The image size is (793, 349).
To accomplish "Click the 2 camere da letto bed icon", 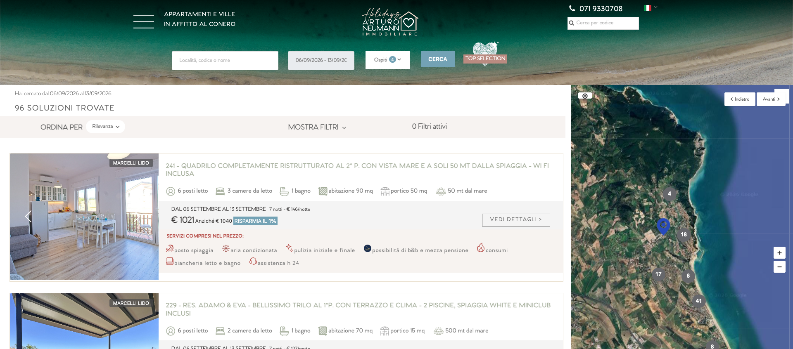I will coord(220,331).
